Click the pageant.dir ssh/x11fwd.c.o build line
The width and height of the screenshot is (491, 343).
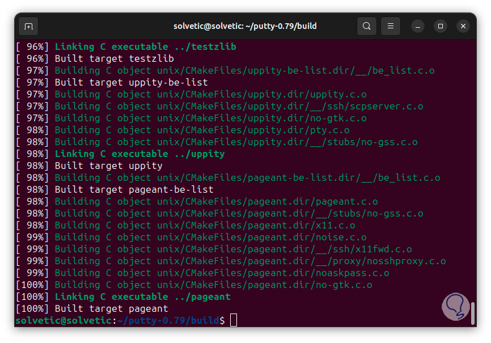point(214,249)
